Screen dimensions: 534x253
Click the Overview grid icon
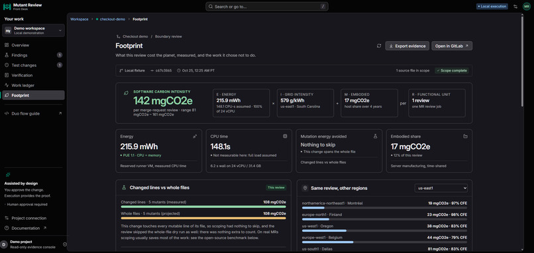tap(7, 45)
